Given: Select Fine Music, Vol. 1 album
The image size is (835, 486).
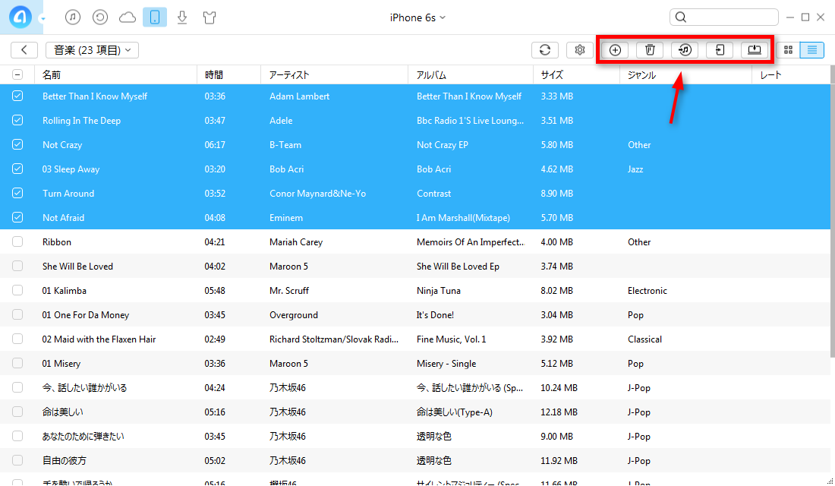Looking at the screenshot, I should 452,339.
